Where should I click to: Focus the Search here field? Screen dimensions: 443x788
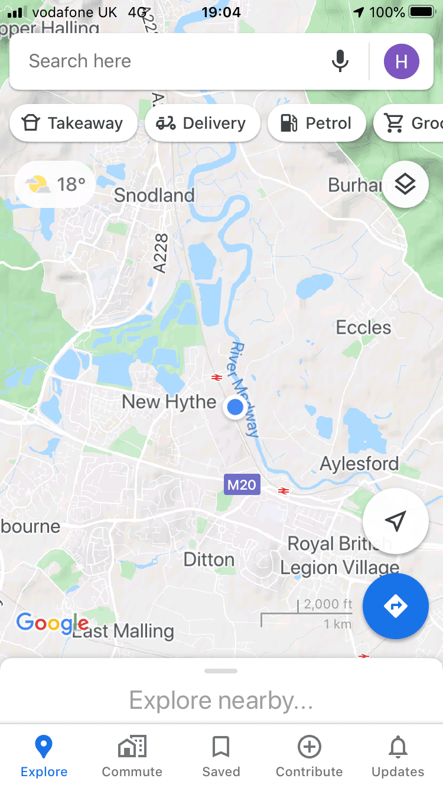coord(171,61)
